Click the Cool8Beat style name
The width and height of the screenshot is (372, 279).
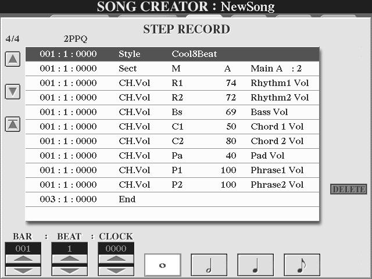(194, 54)
